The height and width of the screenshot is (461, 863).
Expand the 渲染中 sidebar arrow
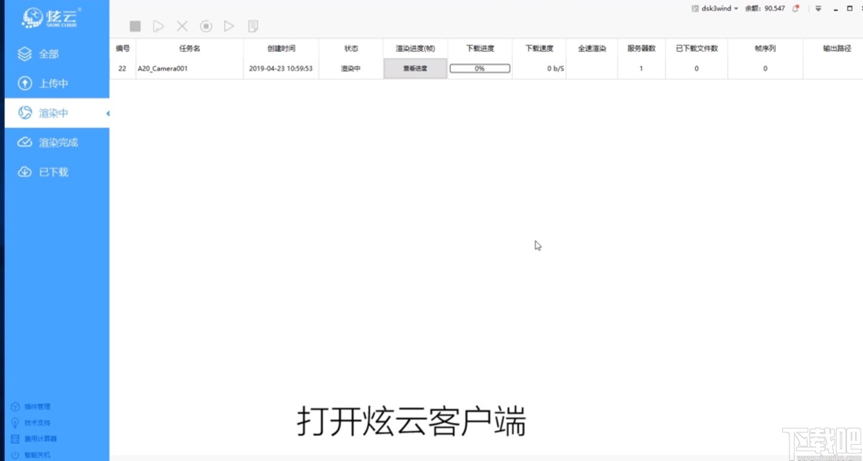(107, 113)
